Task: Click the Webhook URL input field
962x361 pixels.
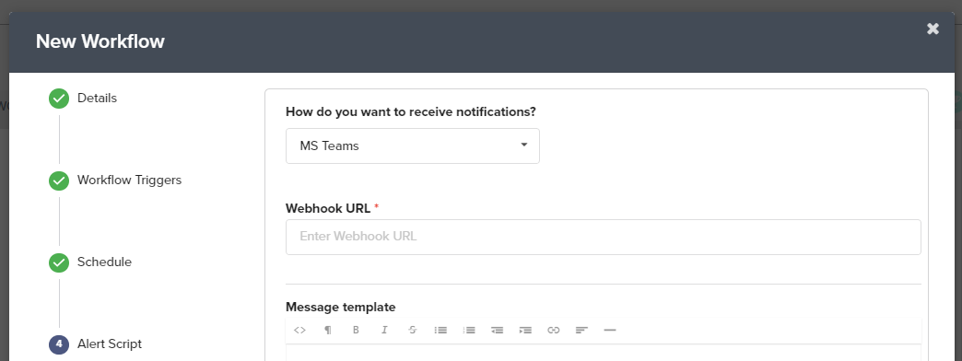Action: (x=603, y=237)
